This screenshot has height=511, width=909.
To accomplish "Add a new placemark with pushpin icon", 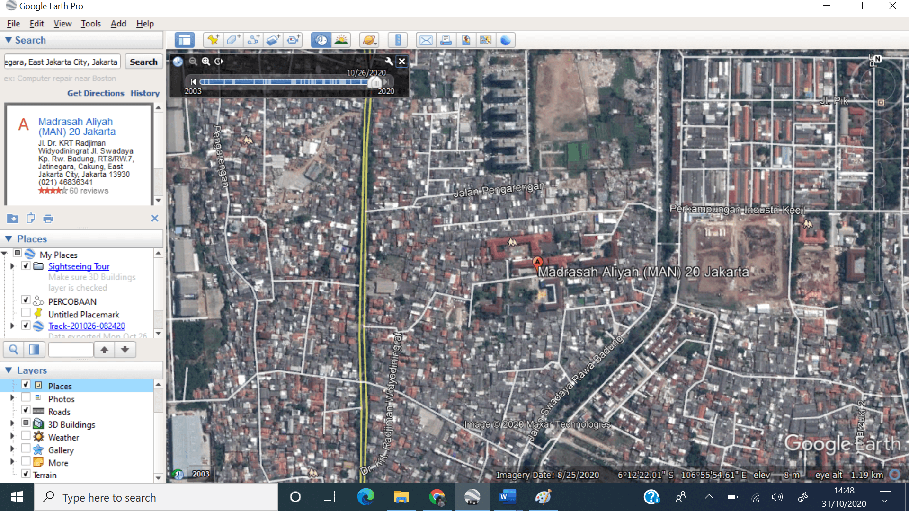I will pyautogui.click(x=213, y=40).
